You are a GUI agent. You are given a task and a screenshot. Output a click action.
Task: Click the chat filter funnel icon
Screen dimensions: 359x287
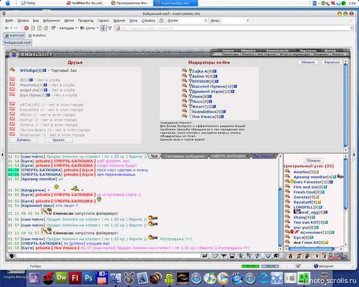[x=224, y=256]
